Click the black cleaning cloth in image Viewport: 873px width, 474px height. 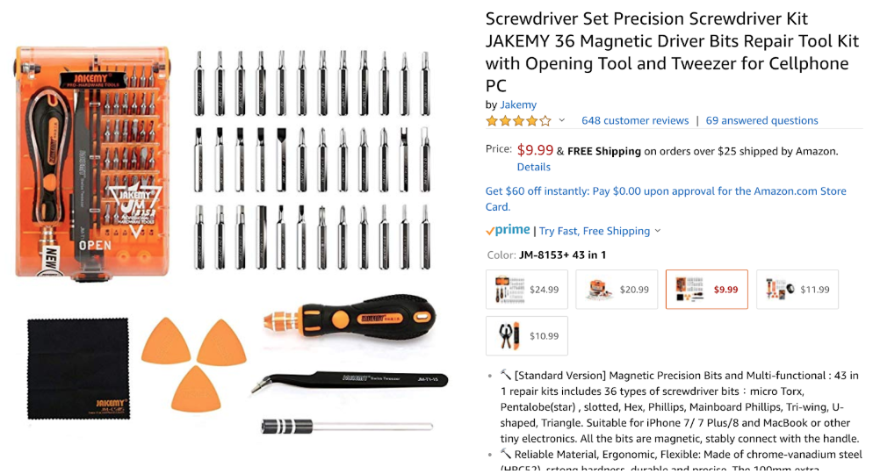(x=78, y=369)
